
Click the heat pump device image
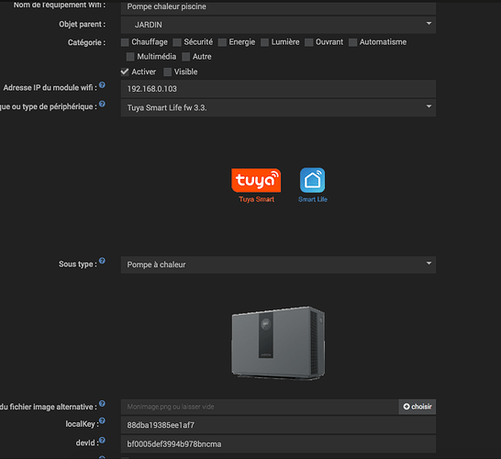click(x=278, y=343)
